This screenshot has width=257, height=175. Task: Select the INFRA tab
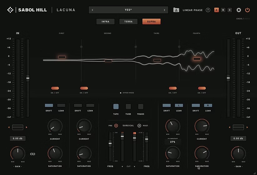pyautogui.click(x=105, y=21)
